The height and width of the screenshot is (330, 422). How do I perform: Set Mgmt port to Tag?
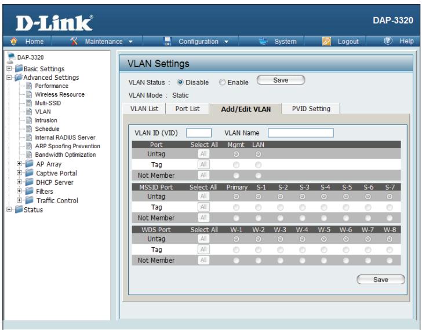tap(236, 165)
